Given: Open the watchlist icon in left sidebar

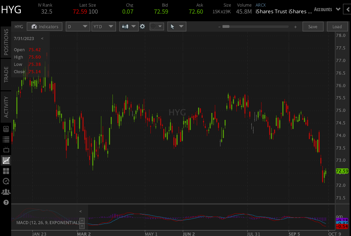Looking at the screenshot, I should [x=6, y=139].
